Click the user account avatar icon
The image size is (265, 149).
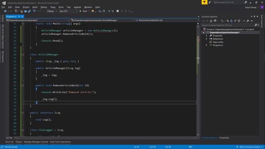click(x=262, y=7)
